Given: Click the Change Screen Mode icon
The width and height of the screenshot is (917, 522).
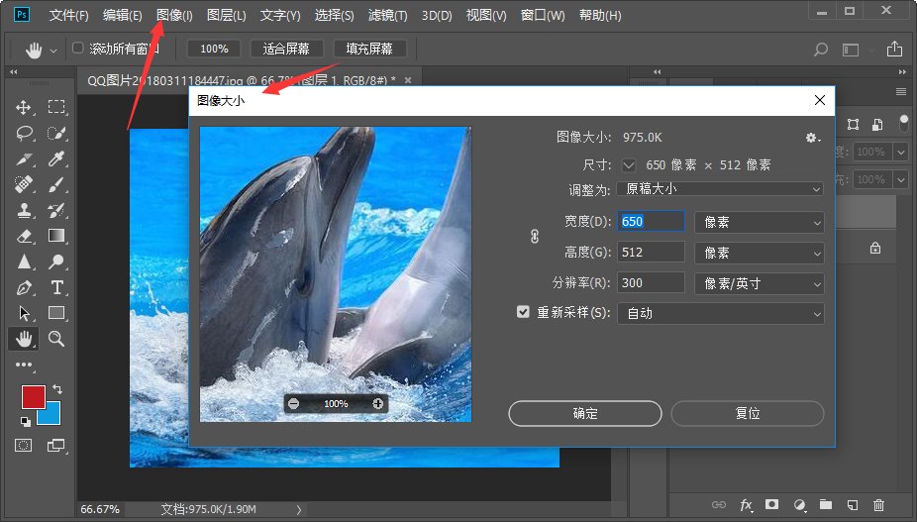Looking at the screenshot, I should tap(56, 446).
